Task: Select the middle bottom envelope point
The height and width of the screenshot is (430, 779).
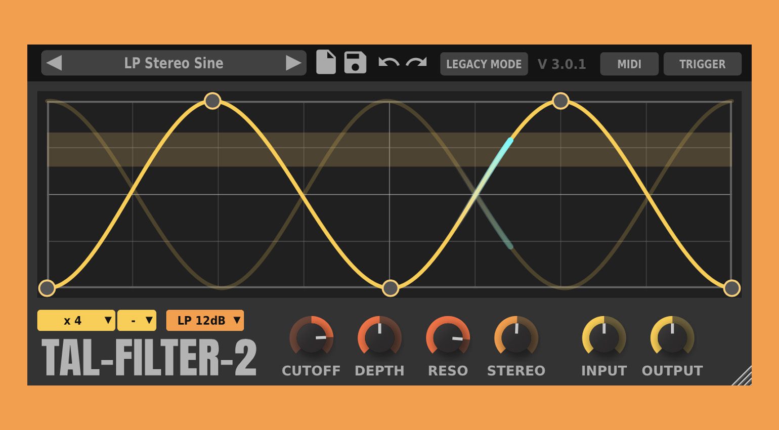Action: coord(390,288)
